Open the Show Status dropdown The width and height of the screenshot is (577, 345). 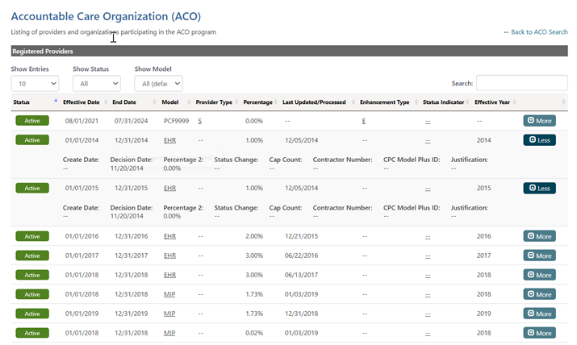coord(97,83)
